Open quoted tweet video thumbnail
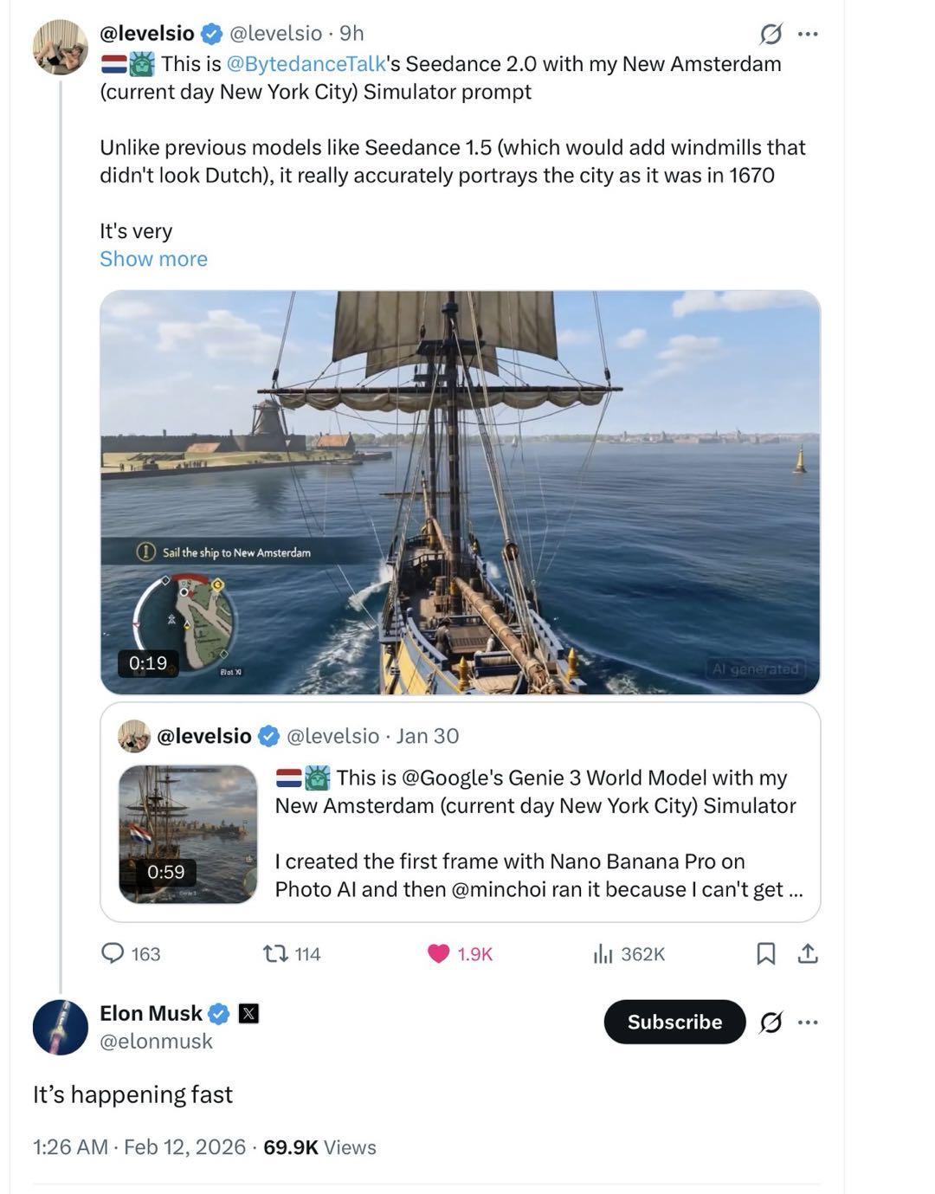This screenshot has width=935, height=1194. pos(188,834)
